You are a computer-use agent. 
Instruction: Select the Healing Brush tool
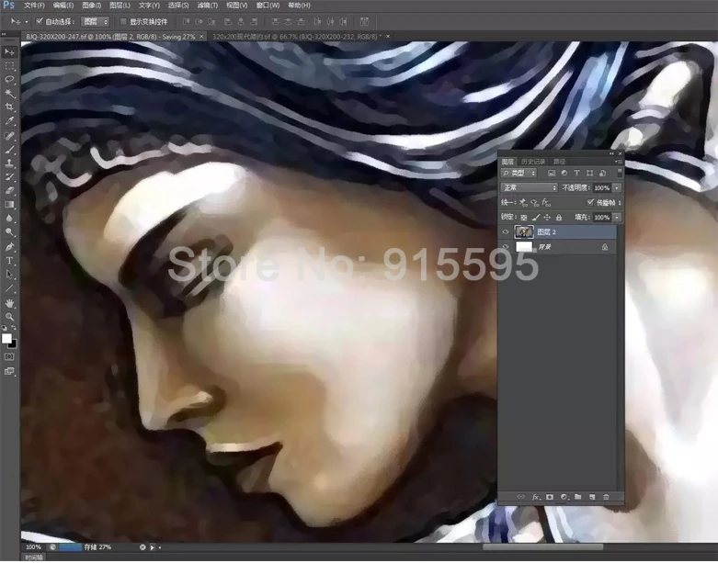click(x=9, y=136)
